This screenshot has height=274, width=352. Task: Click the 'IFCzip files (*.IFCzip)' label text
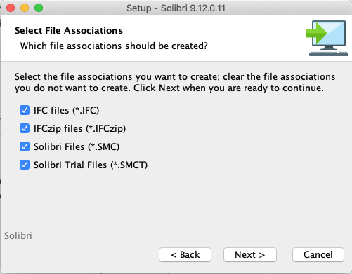[79, 128]
